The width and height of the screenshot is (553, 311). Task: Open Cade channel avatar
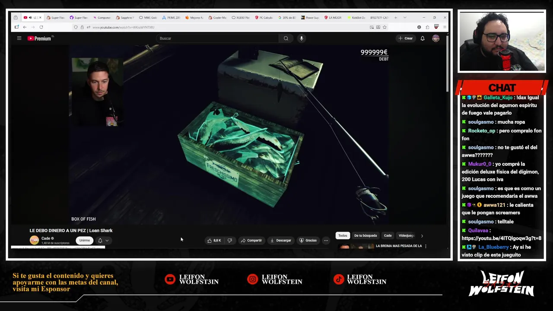(x=34, y=240)
